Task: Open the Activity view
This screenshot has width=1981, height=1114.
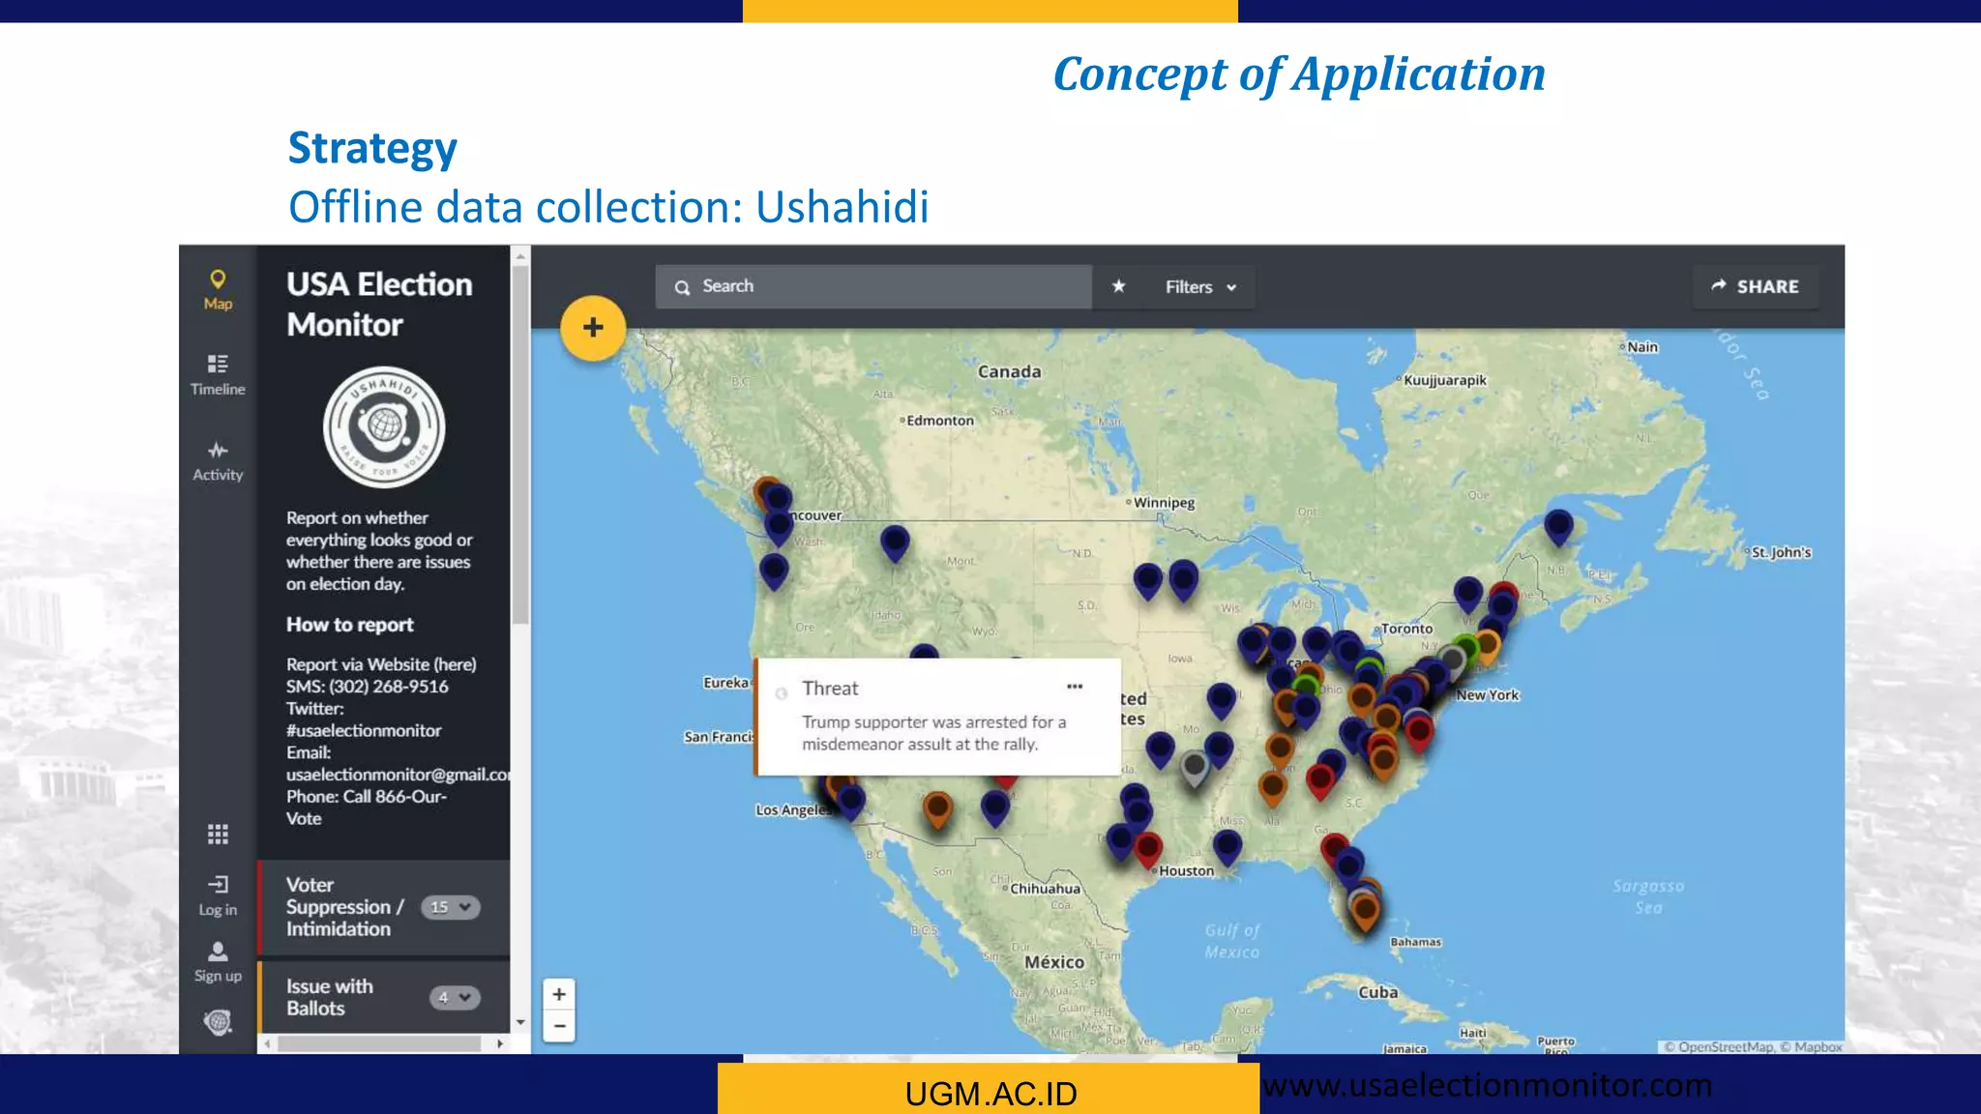Action: point(218,461)
